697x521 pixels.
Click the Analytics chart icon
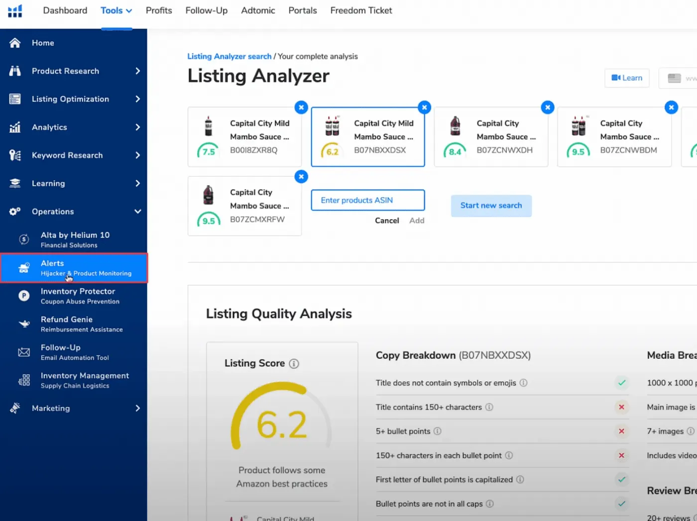click(15, 127)
